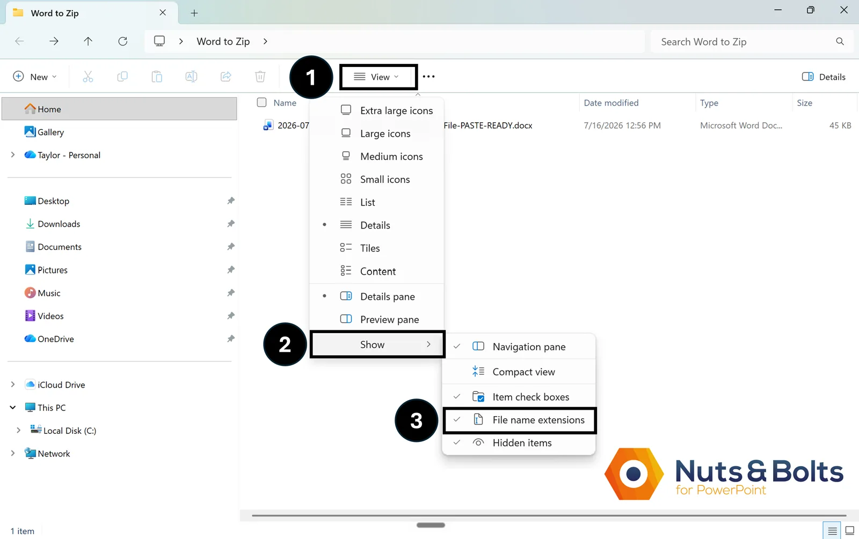859x539 pixels.
Task: Unpin Desktop from quick access
Action: (231, 201)
